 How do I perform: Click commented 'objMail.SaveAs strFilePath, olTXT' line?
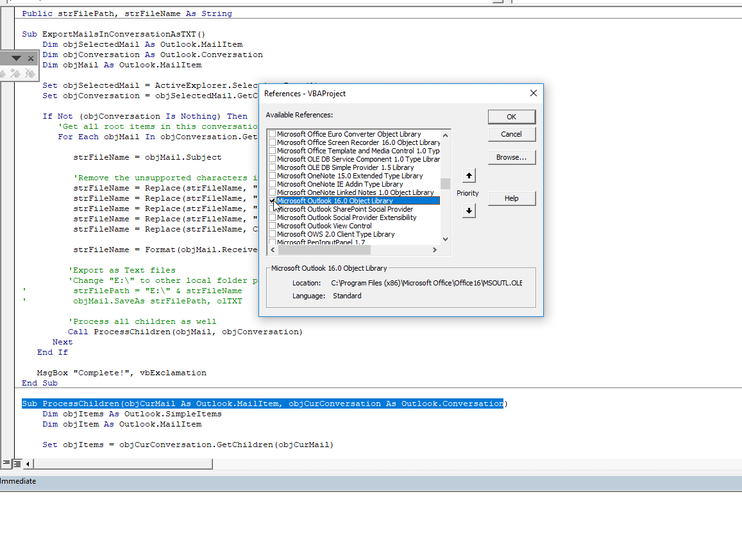pyautogui.click(x=157, y=301)
